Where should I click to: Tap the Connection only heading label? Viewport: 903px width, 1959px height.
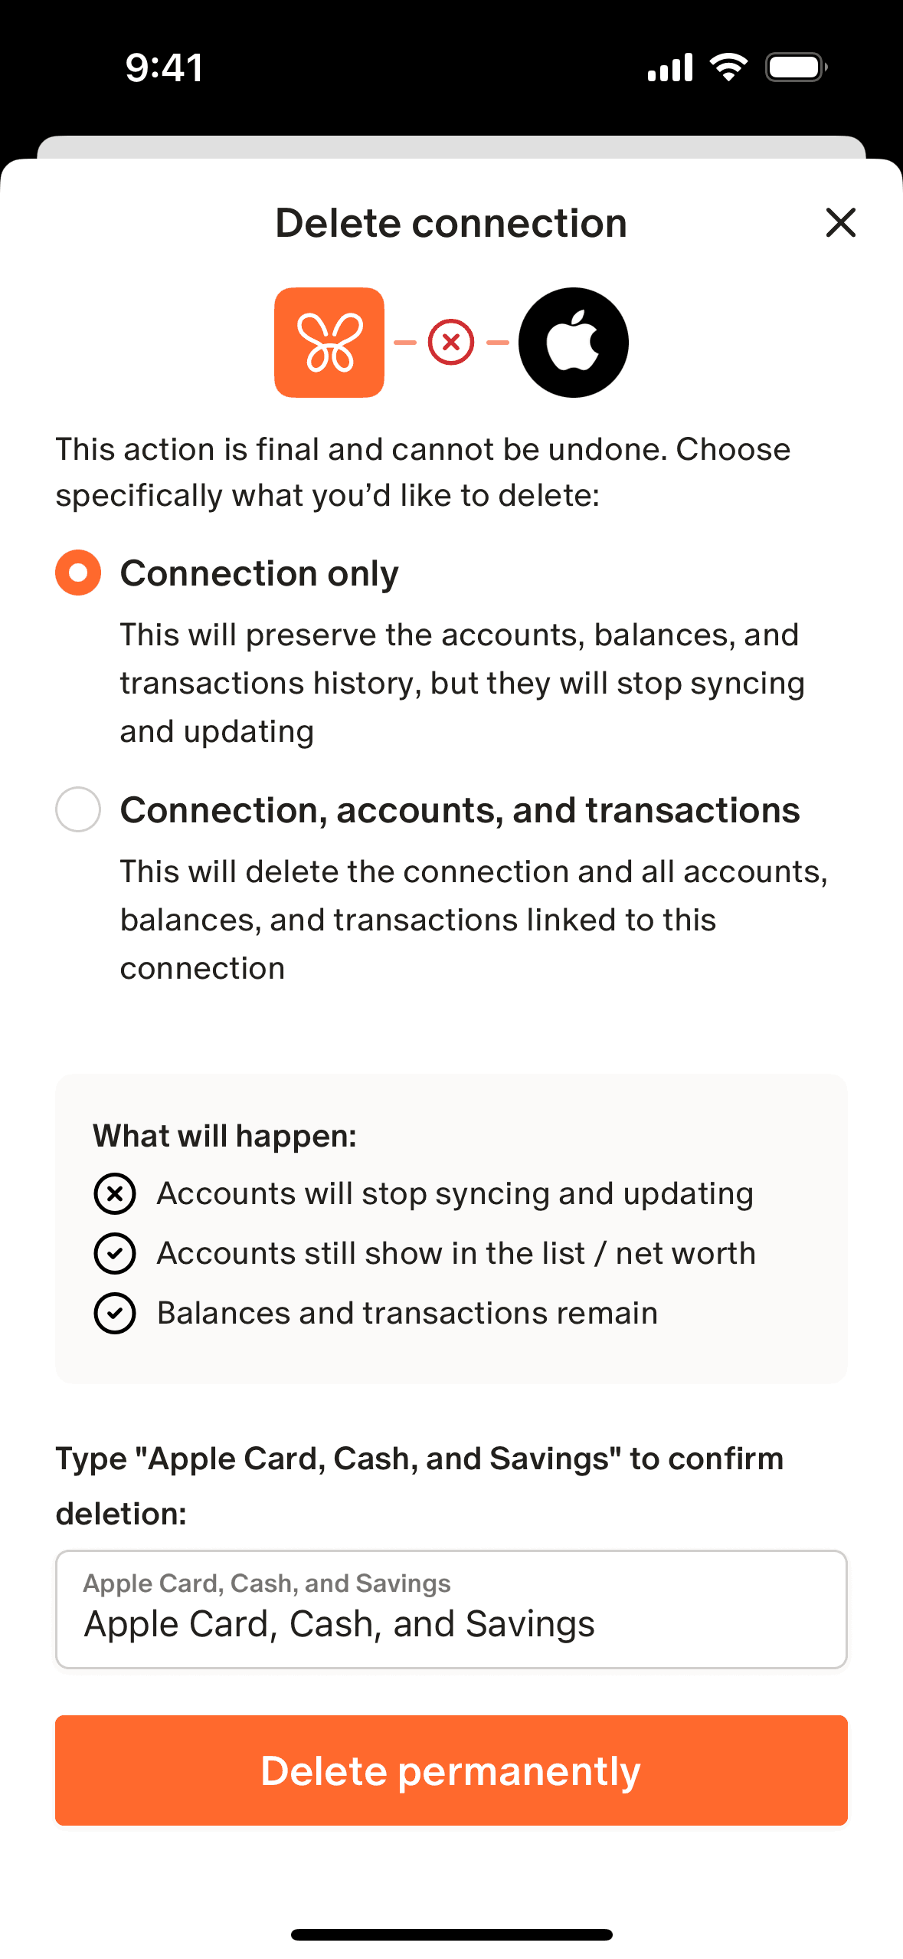[x=260, y=573]
